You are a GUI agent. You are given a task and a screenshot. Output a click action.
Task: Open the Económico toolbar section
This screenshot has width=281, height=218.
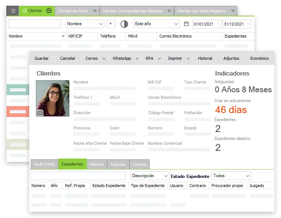click(x=259, y=58)
